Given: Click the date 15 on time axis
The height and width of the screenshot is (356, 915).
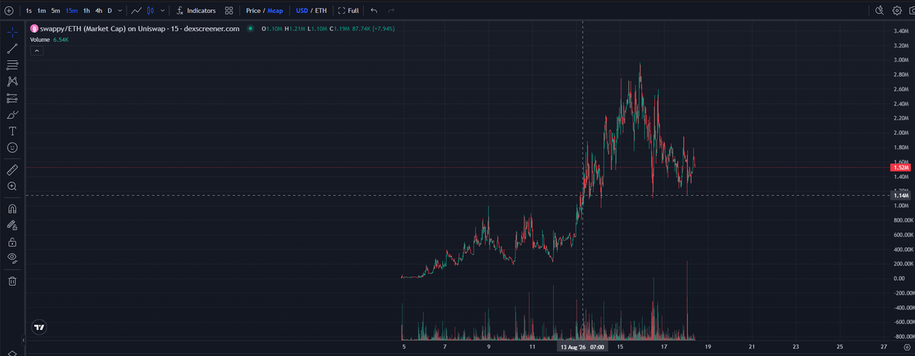Looking at the screenshot, I should (x=621, y=347).
